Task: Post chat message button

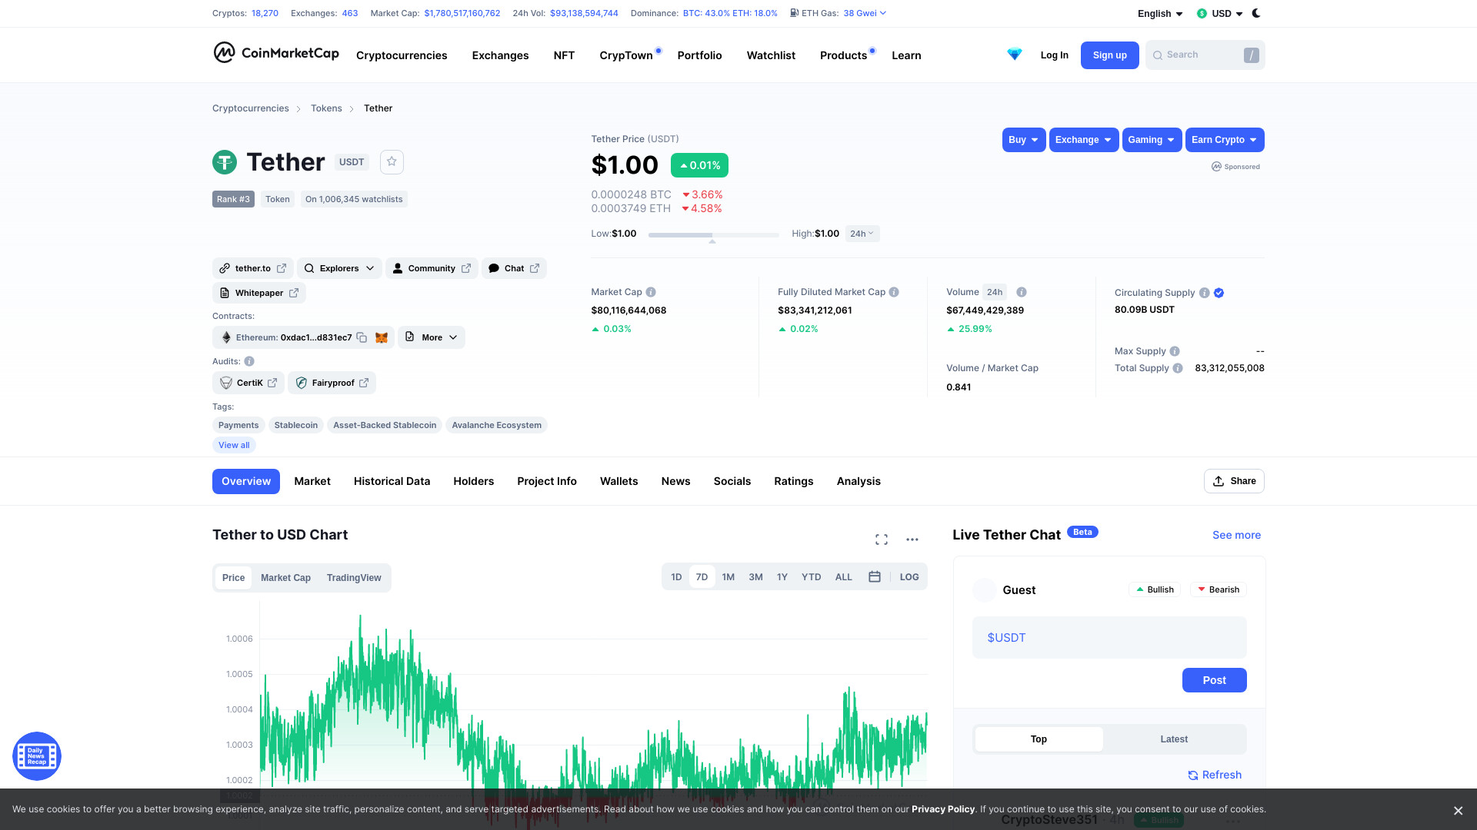Action: coord(1214,680)
